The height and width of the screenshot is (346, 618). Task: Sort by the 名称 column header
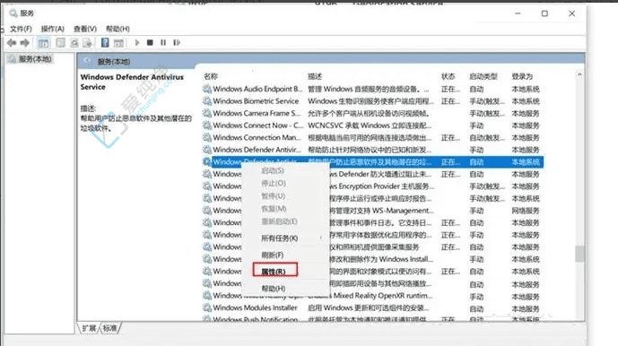coord(211,76)
